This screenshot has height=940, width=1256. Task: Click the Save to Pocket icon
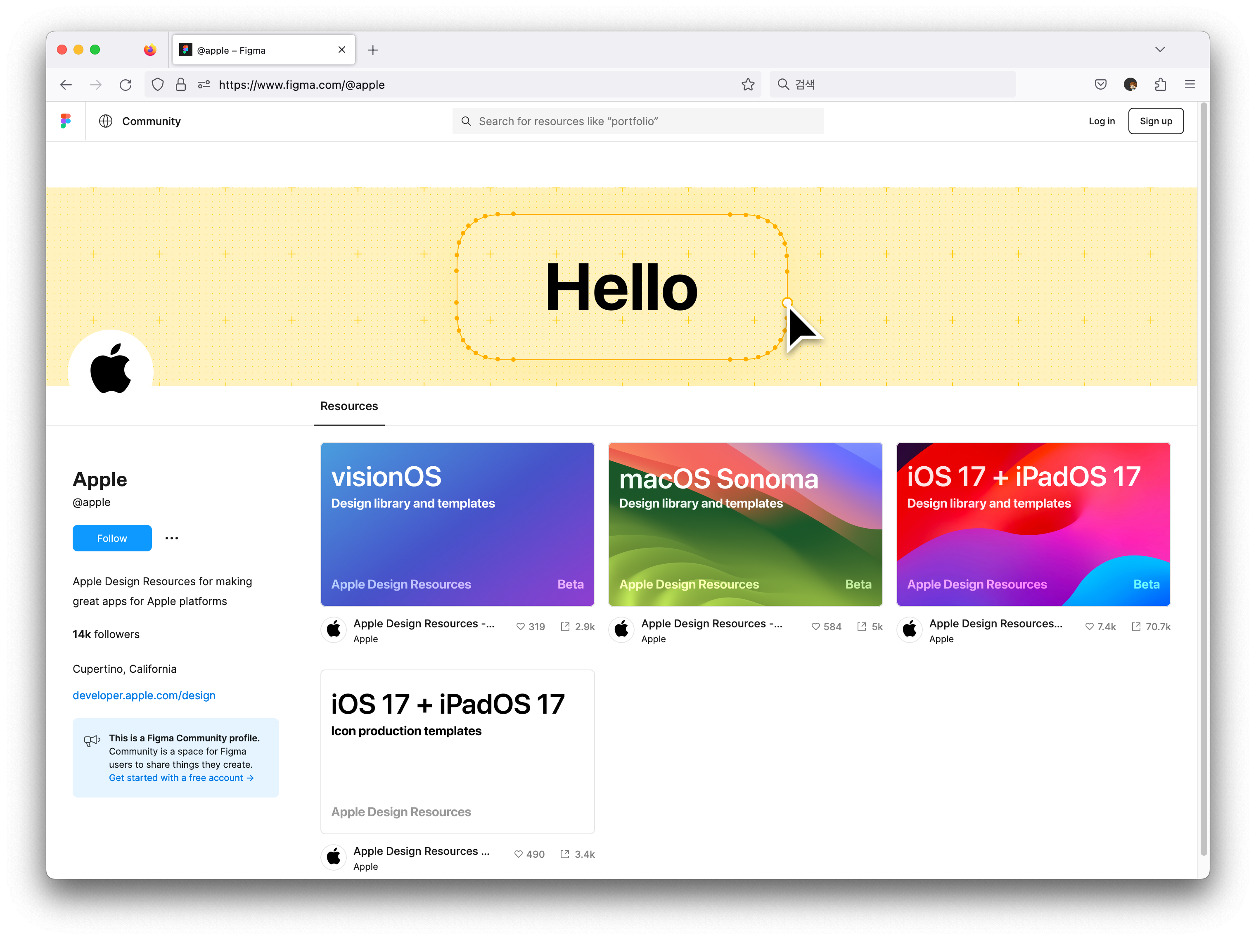(x=1100, y=85)
